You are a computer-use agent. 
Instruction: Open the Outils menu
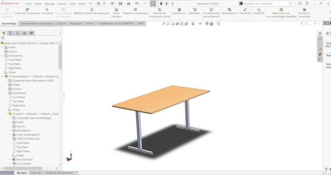click(73, 4)
